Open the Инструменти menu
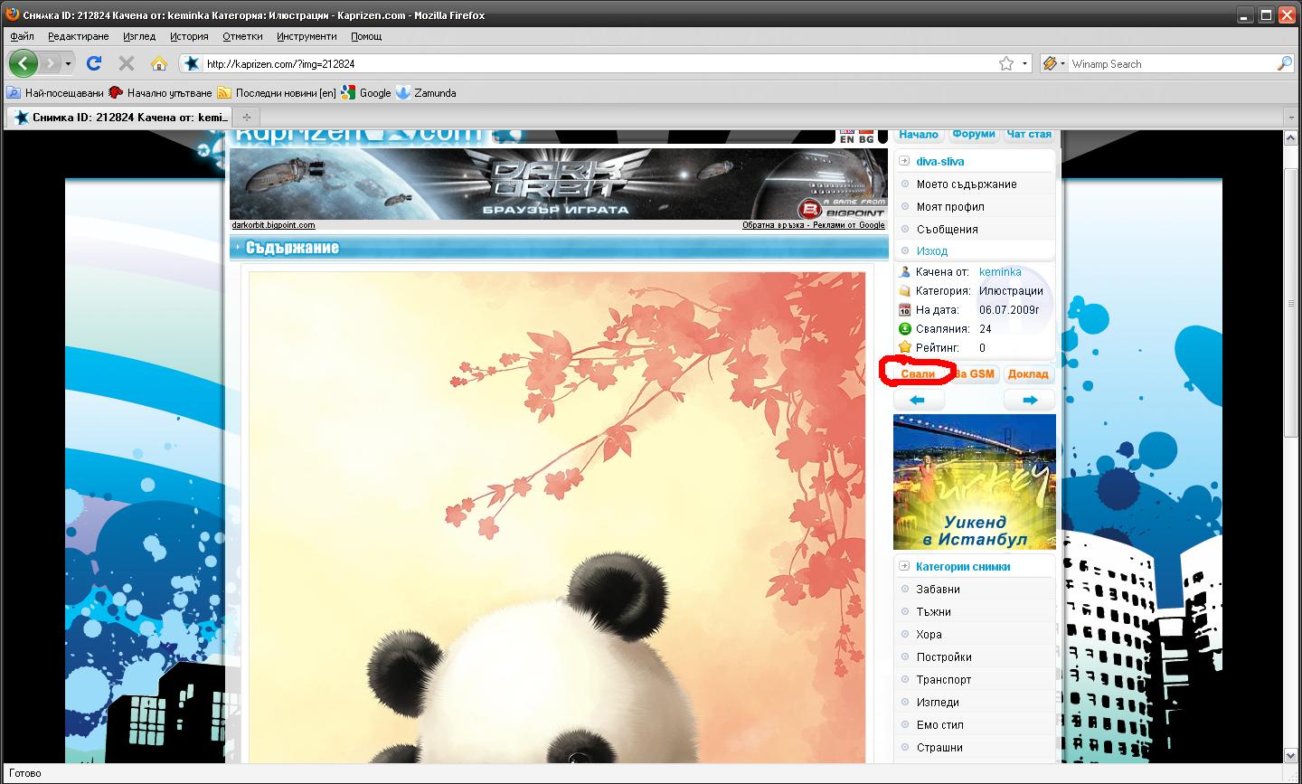 (307, 36)
